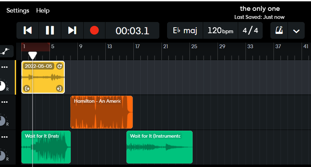Select the 2022-05-05 clip name label
The width and height of the screenshot is (311, 167).
pyautogui.click(x=39, y=66)
